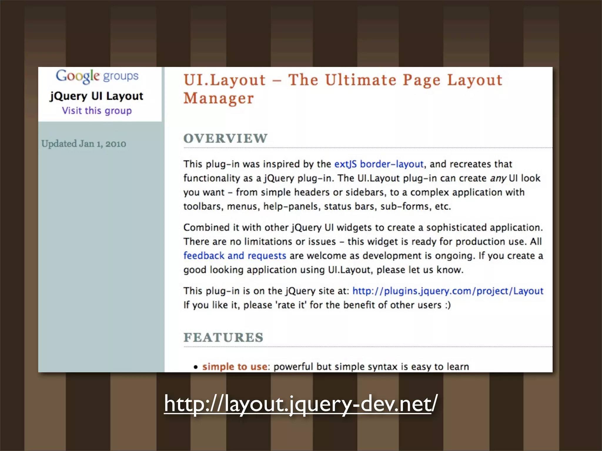Click the paragraph starting 'Combined it with other'
Image resolution: width=602 pixels, height=451 pixels.
363,241
